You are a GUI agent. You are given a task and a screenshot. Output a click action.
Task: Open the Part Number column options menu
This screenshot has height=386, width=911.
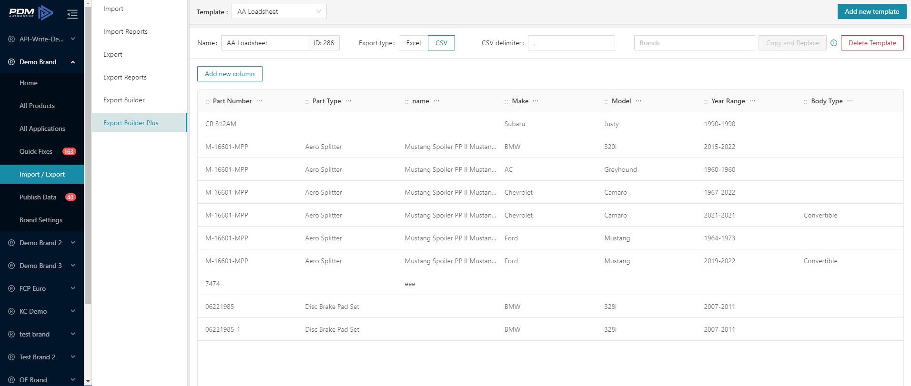[259, 101]
